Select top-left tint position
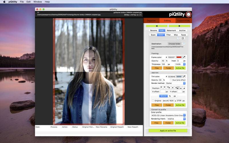Screen dimensions: 229x143 (162, 88)
